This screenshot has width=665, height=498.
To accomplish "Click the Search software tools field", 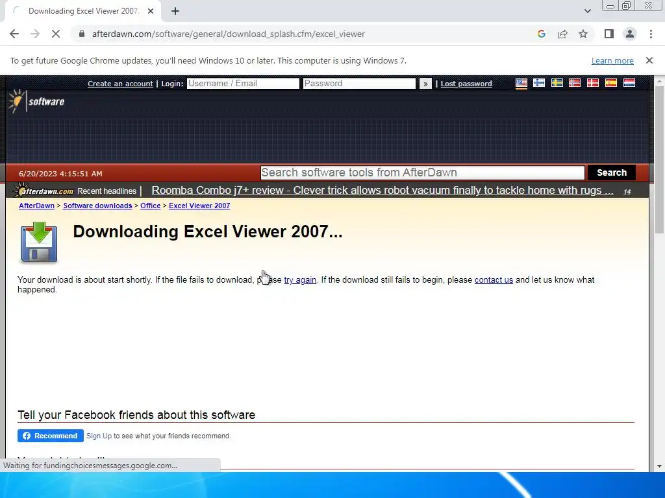I will tap(422, 172).
